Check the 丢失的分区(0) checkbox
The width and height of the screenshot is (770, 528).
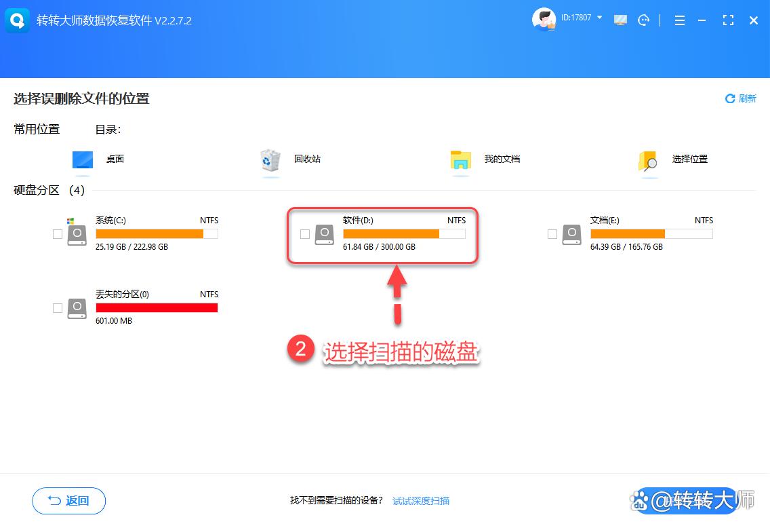(x=58, y=307)
